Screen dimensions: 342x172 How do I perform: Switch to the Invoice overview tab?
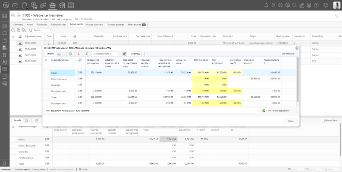pyautogui.click(x=94, y=25)
